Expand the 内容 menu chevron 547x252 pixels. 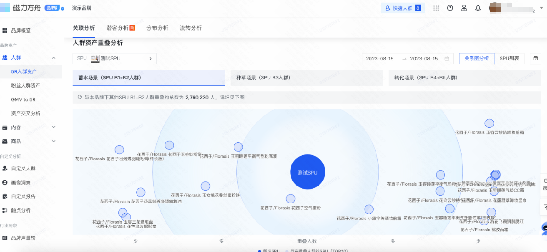54,127
